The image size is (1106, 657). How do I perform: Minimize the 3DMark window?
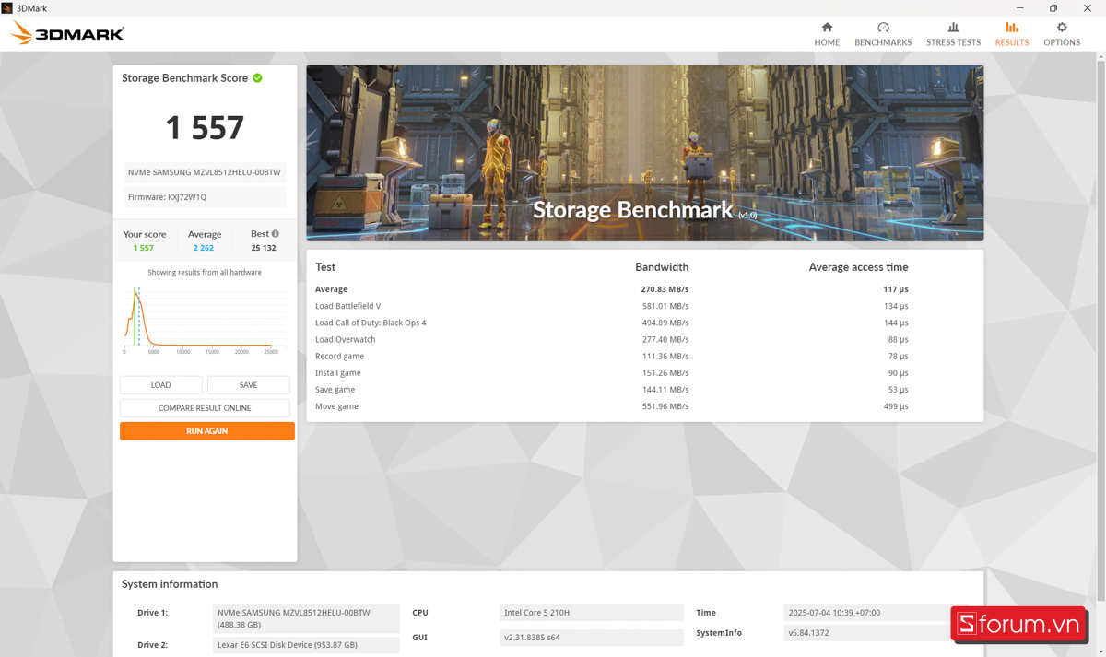[1019, 8]
